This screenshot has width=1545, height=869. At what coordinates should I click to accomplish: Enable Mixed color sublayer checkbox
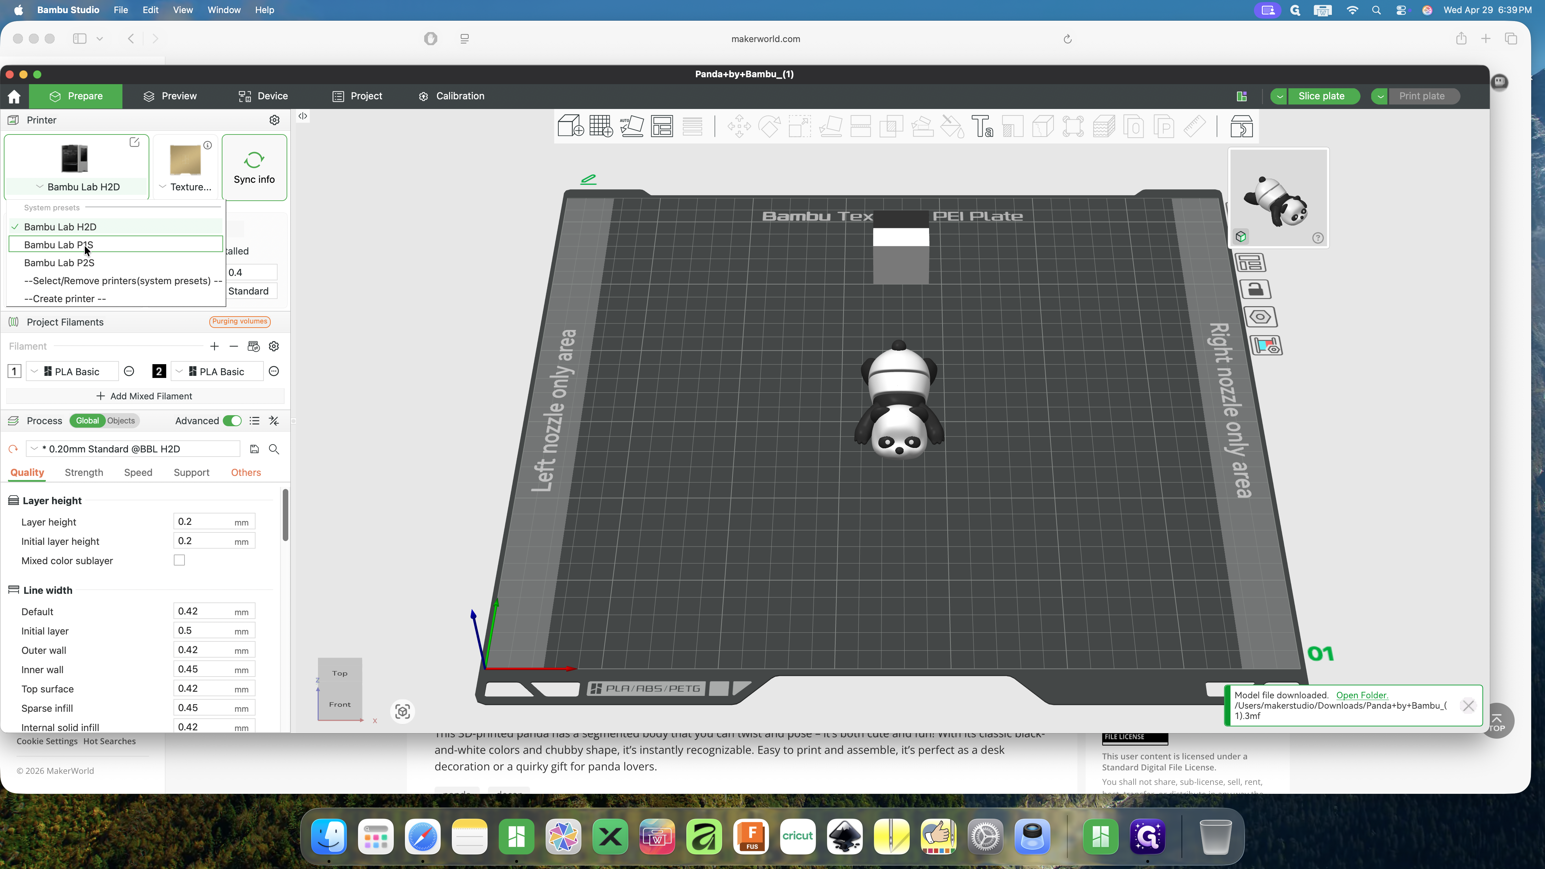[179, 560]
